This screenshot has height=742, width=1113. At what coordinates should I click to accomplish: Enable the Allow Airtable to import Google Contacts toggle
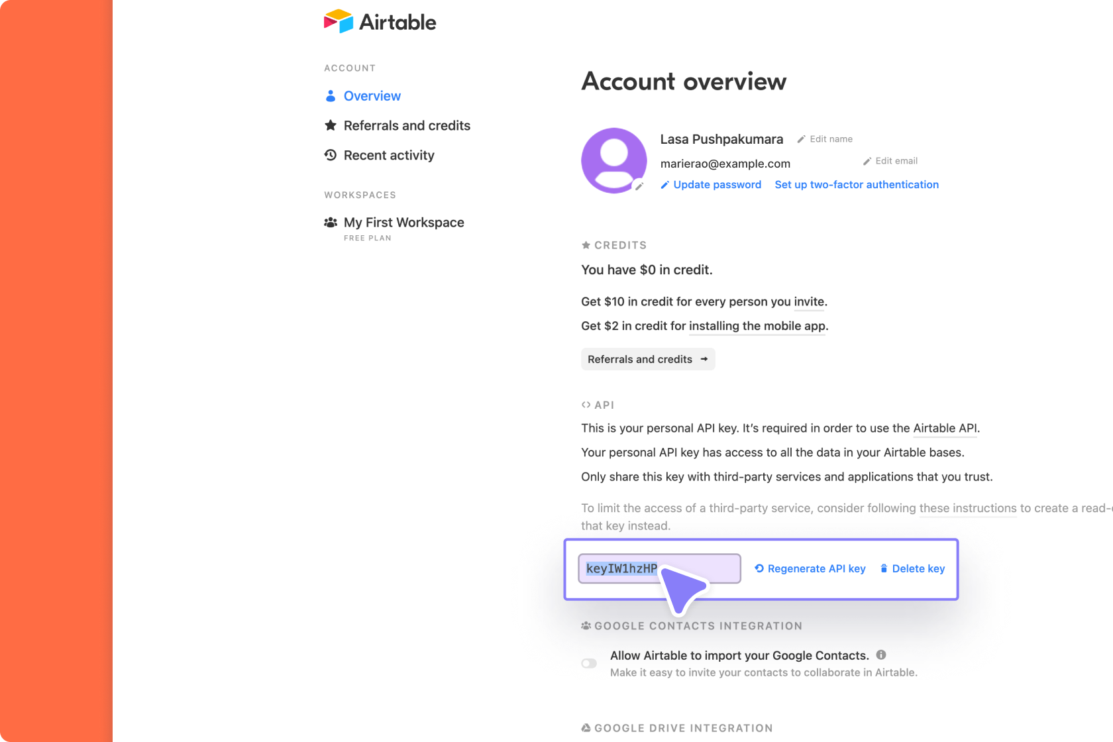[x=588, y=663]
